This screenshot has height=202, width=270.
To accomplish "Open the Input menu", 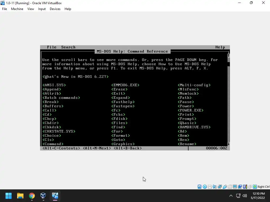I will tap(42, 9).
